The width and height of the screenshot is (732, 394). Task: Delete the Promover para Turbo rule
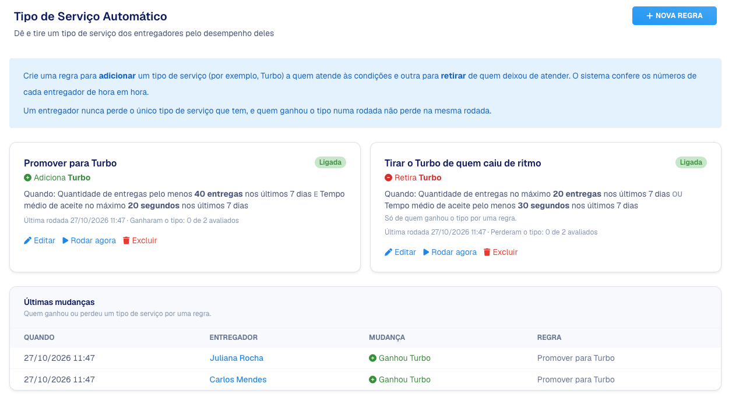pyautogui.click(x=140, y=240)
